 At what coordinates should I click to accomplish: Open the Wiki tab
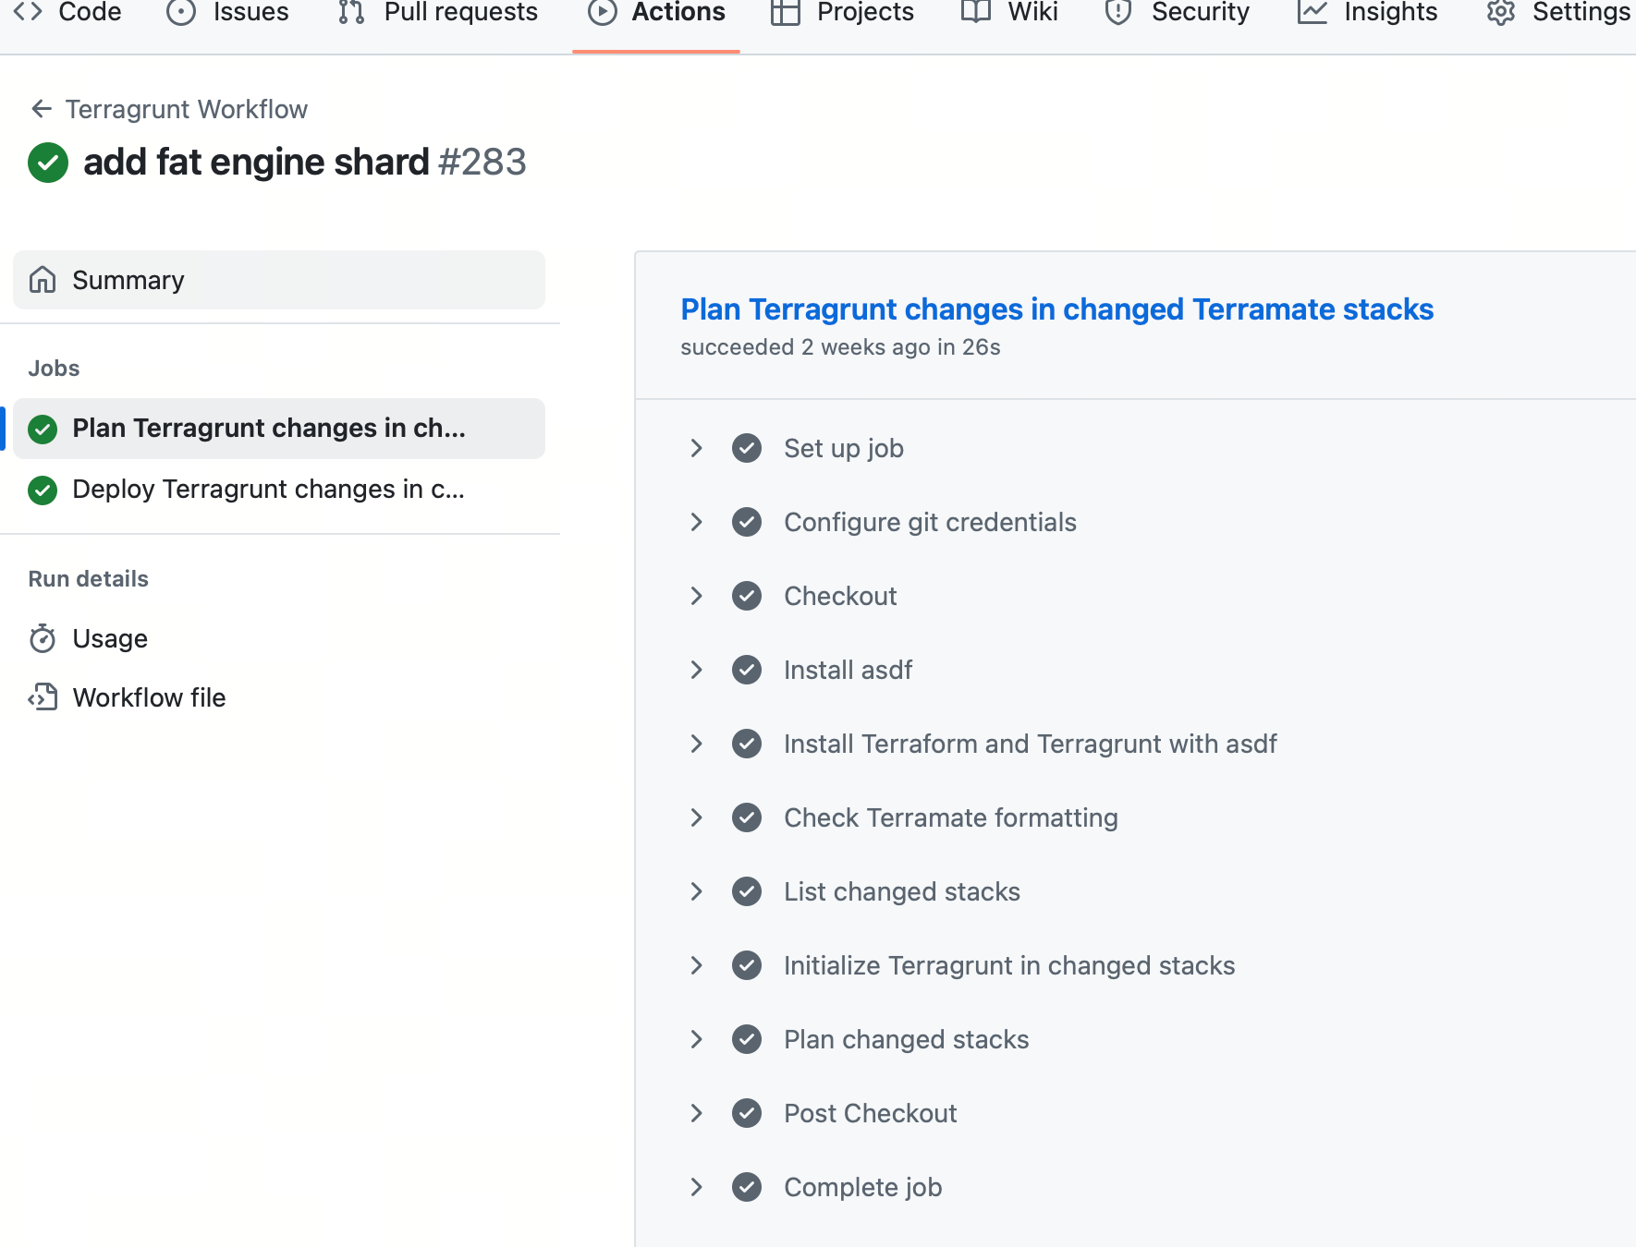pyautogui.click(x=1009, y=12)
